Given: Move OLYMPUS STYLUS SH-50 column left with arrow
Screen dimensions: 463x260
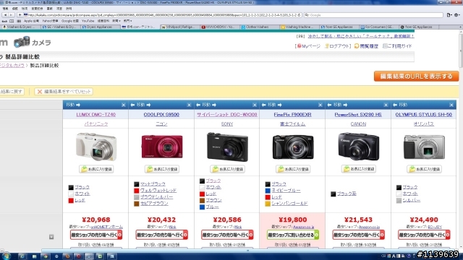Looking at the screenshot, I should coord(395,105).
